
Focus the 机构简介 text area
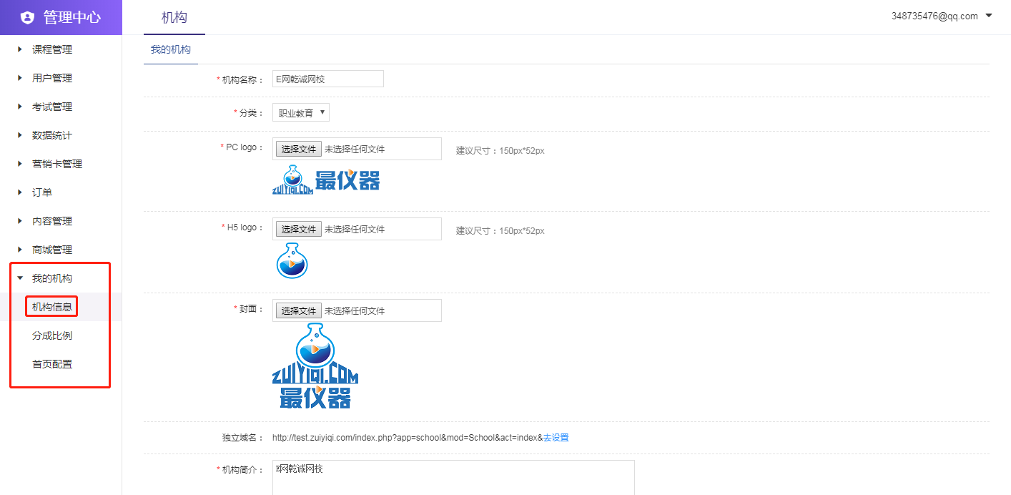[453, 477]
